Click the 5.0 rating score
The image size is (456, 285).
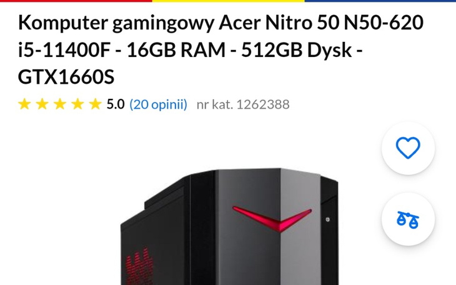click(116, 104)
